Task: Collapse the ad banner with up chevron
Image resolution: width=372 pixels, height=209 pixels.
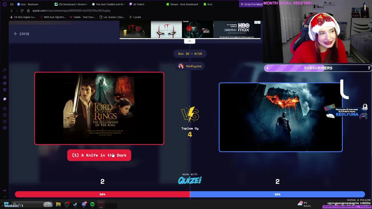Action: tap(189, 41)
